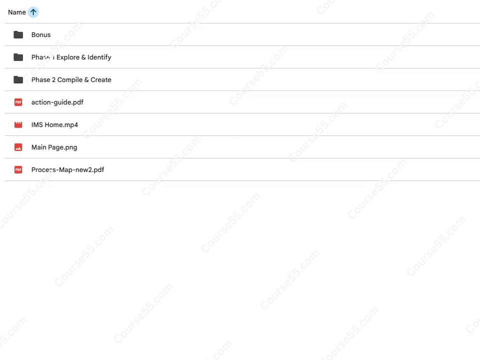
Task: Select the IMS Home.mp4 file name
Action: [54, 124]
